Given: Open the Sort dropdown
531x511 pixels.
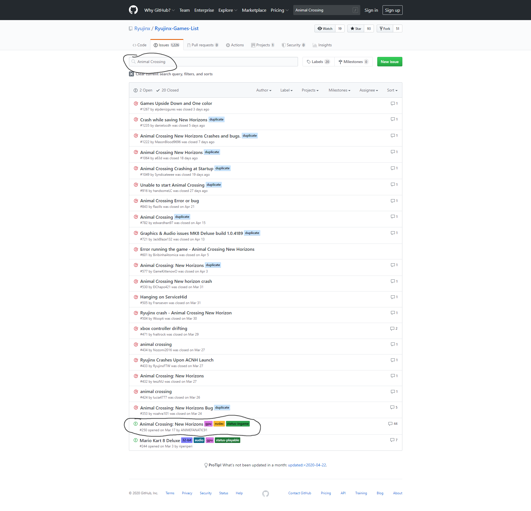Looking at the screenshot, I should pyautogui.click(x=392, y=90).
